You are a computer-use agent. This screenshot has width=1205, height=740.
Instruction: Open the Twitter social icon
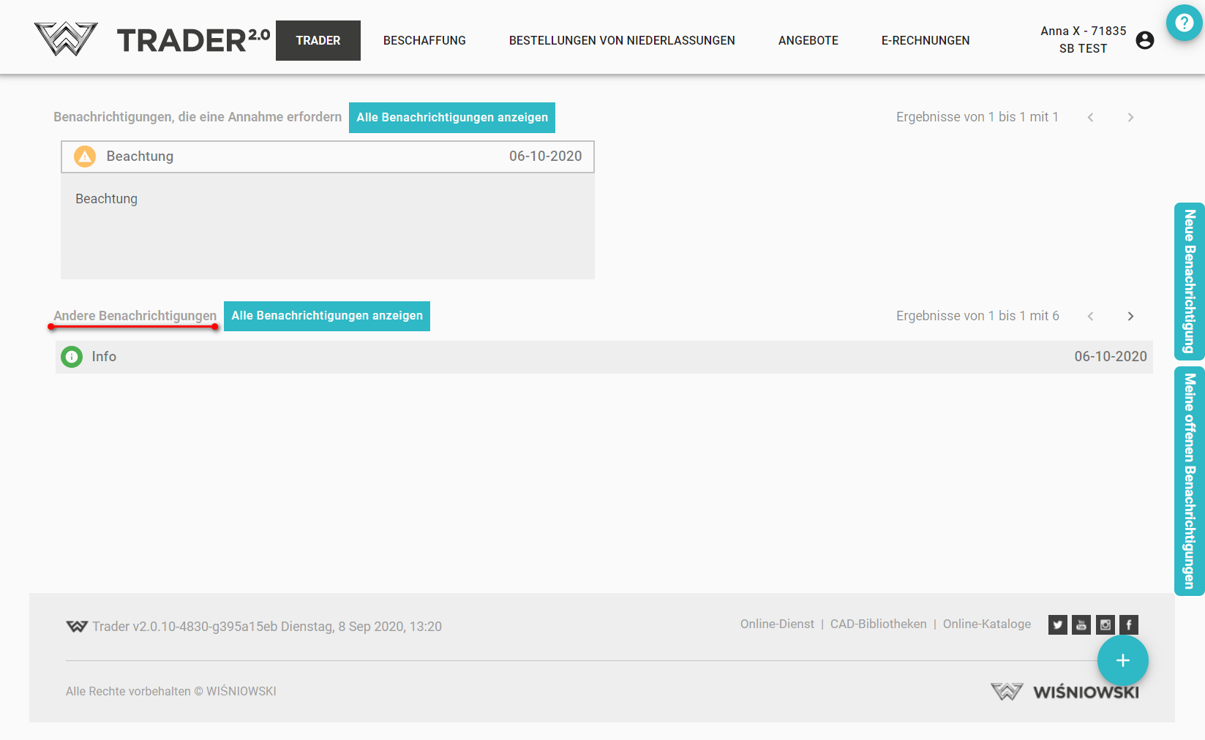point(1057,624)
